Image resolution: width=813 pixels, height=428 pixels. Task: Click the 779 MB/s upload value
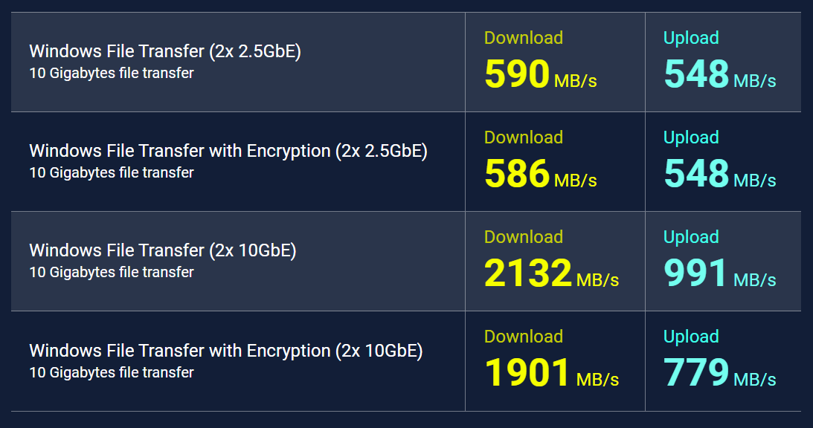tap(720, 372)
